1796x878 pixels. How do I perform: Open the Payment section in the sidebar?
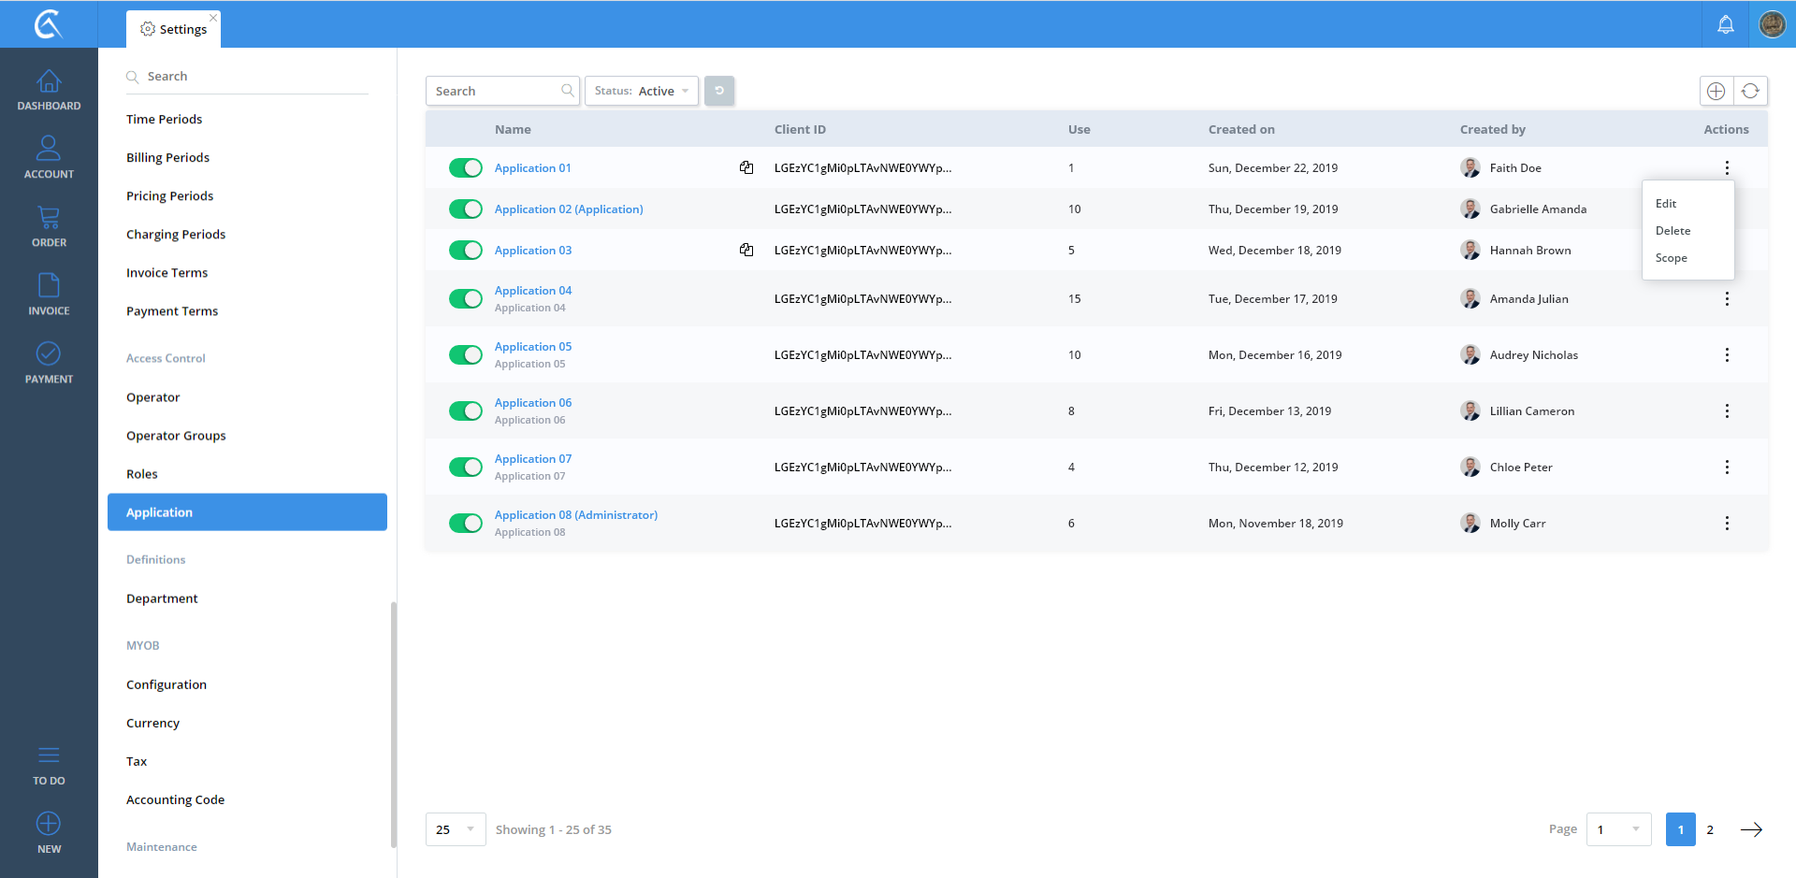49,363
